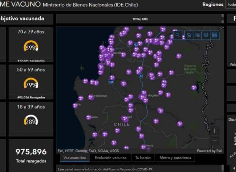Open the map layers icon

[206, 35]
